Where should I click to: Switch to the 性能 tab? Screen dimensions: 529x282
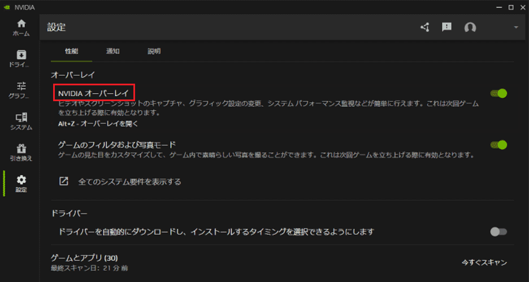[71, 51]
